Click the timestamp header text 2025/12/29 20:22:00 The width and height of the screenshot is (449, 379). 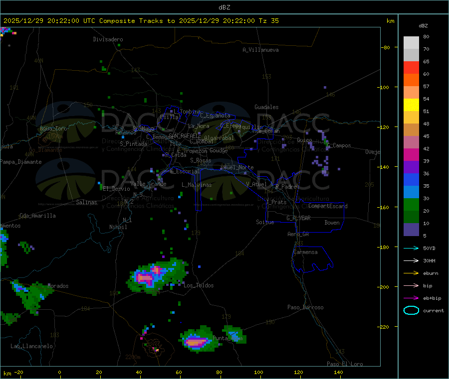(x=41, y=21)
